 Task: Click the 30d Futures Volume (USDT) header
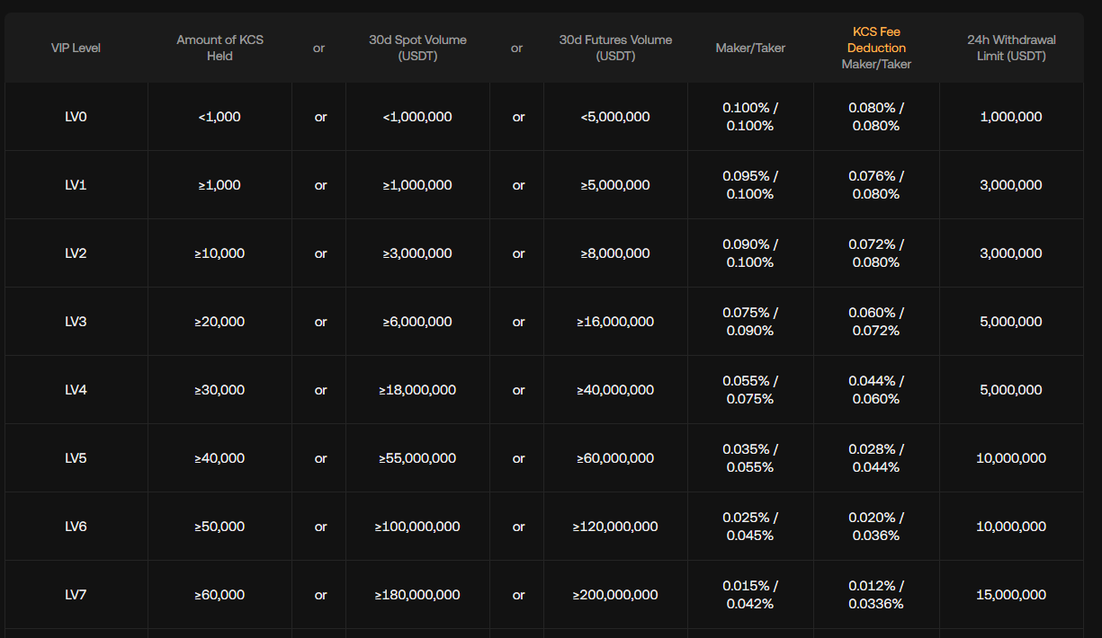[x=615, y=48]
